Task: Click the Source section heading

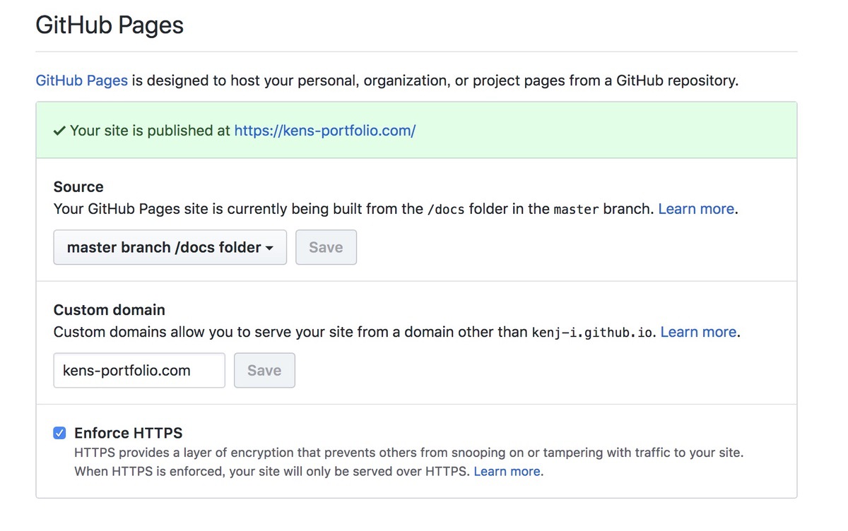Action: (78, 186)
